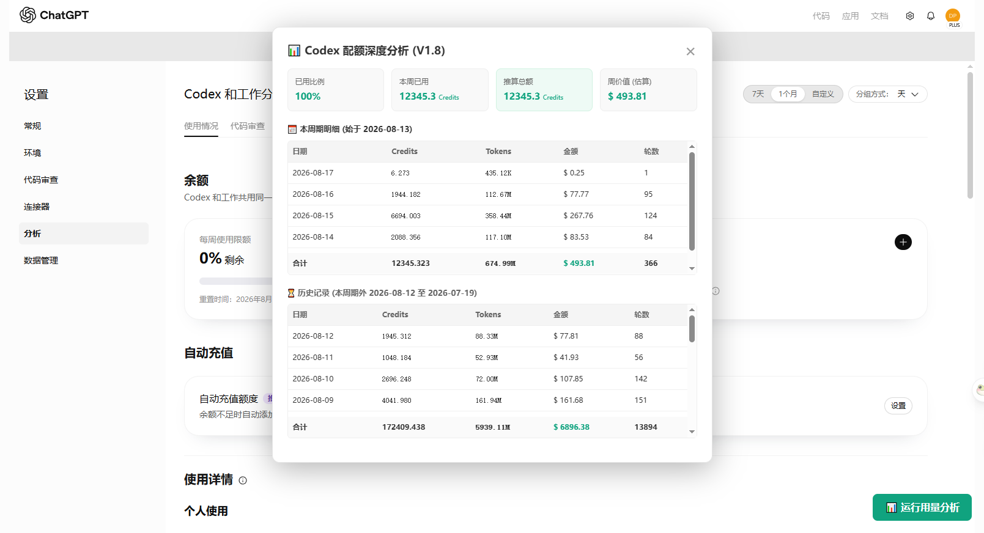Click the hourglass icon beside 历史记录

pyautogui.click(x=291, y=293)
